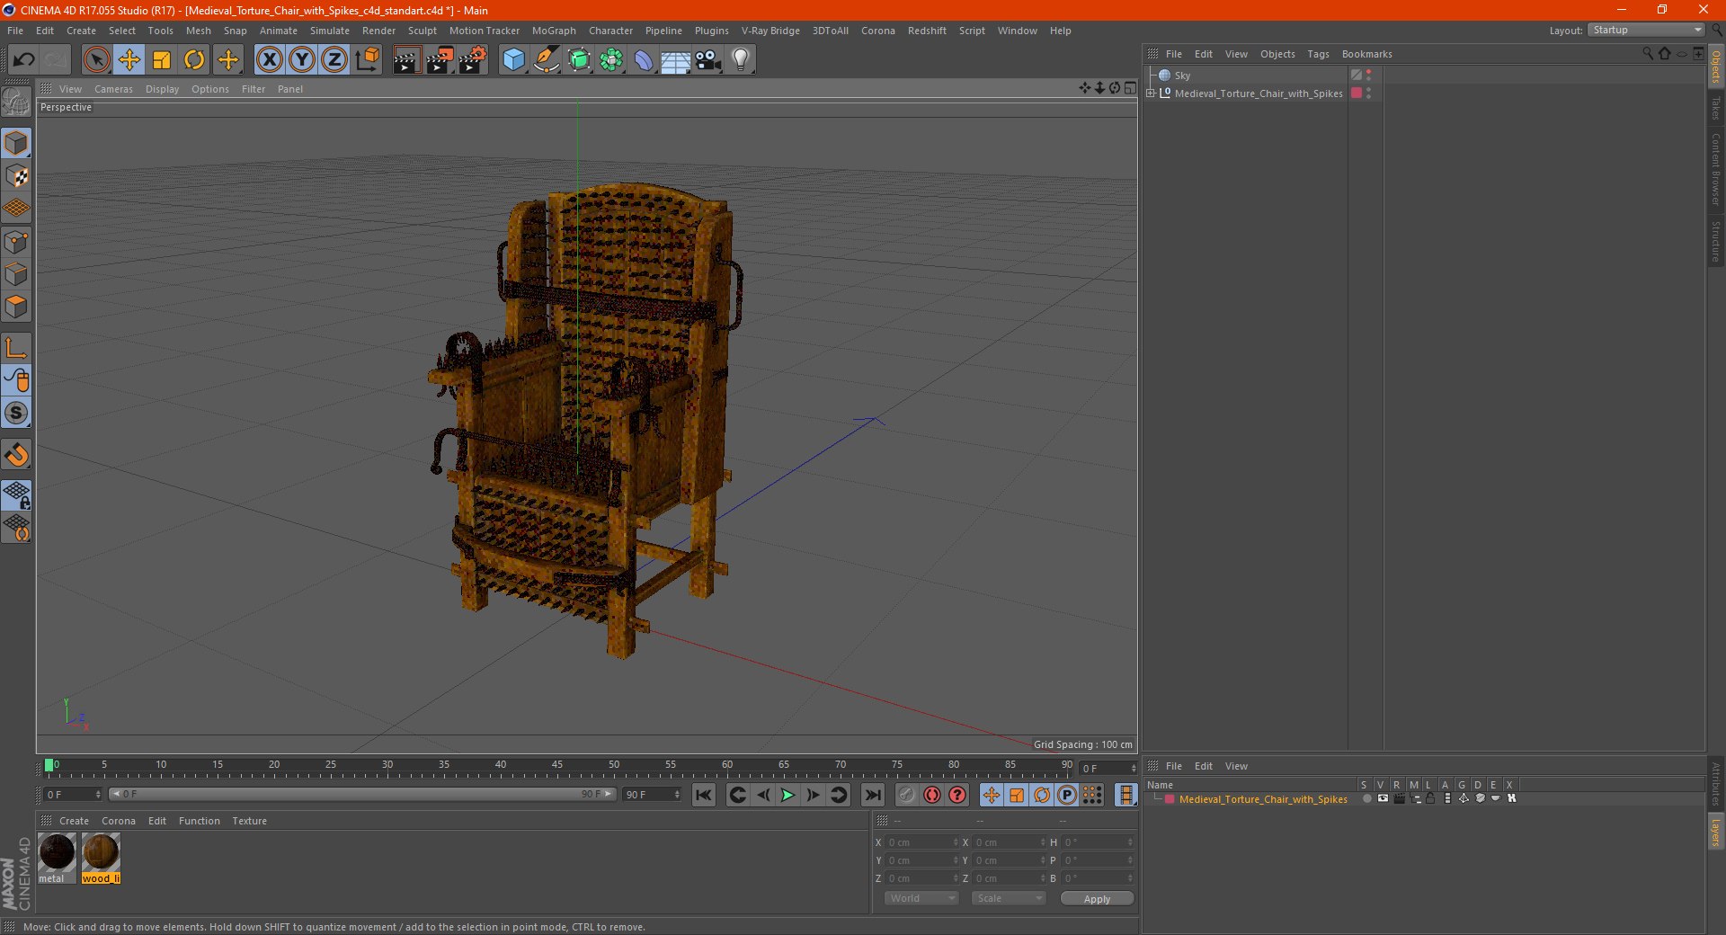Screen dimensions: 1726x935
Task: Toggle Z axis lock
Action: (x=334, y=60)
